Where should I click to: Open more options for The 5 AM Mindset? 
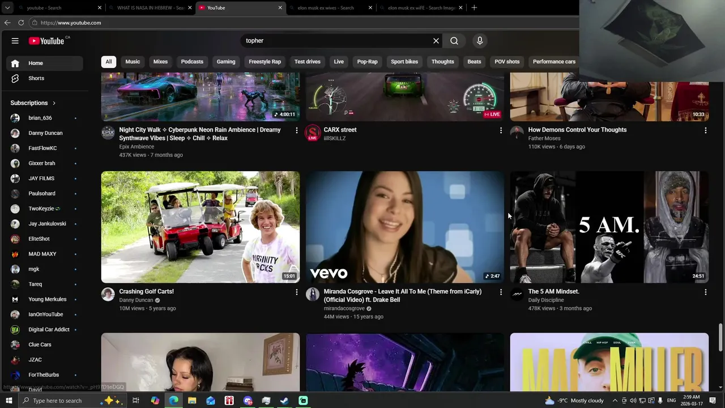[705, 292]
